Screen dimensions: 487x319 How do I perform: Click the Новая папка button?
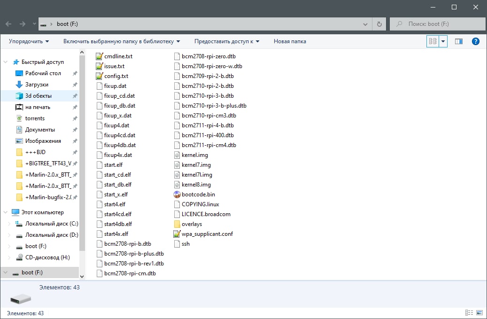(x=290, y=41)
